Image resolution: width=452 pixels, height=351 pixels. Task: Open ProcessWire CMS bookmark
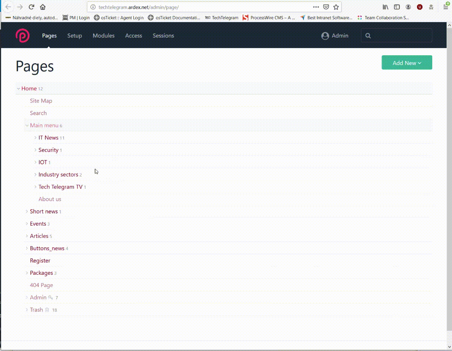tap(269, 18)
